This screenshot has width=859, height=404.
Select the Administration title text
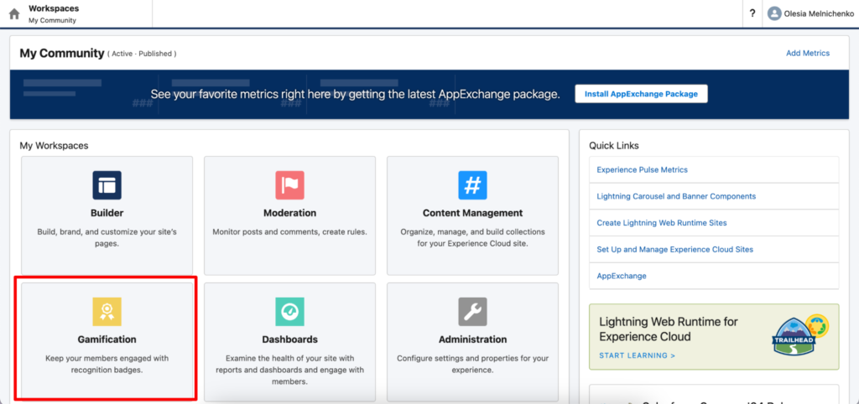pos(473,339)
